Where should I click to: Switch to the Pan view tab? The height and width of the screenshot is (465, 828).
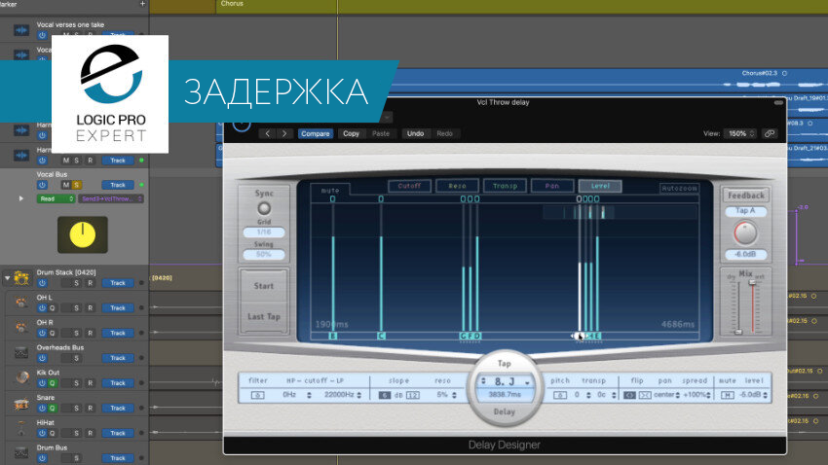(x=552, y=186)
